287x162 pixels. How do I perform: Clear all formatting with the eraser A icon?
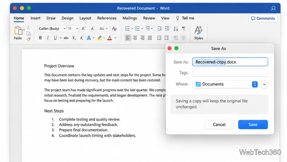[114, 29]
